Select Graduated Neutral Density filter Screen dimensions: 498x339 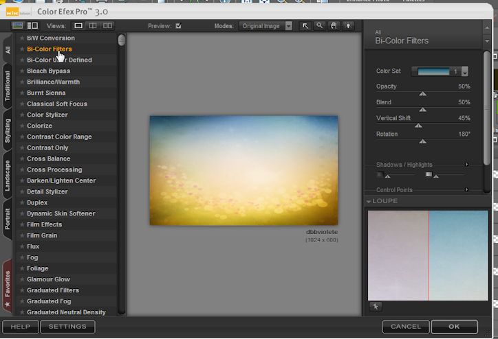pyautogui.click(x=67, y=312)
